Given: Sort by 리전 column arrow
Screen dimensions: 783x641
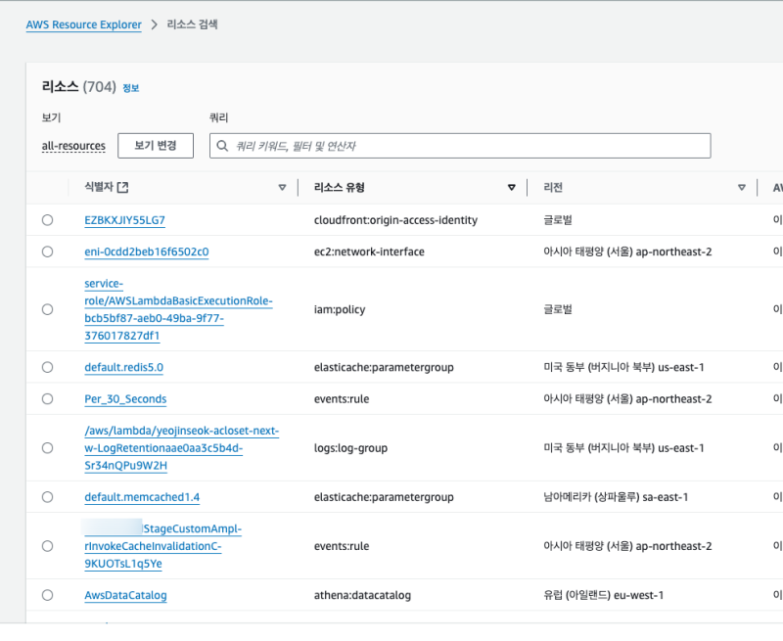Looking at the screenshot, I should click(742, 188).
